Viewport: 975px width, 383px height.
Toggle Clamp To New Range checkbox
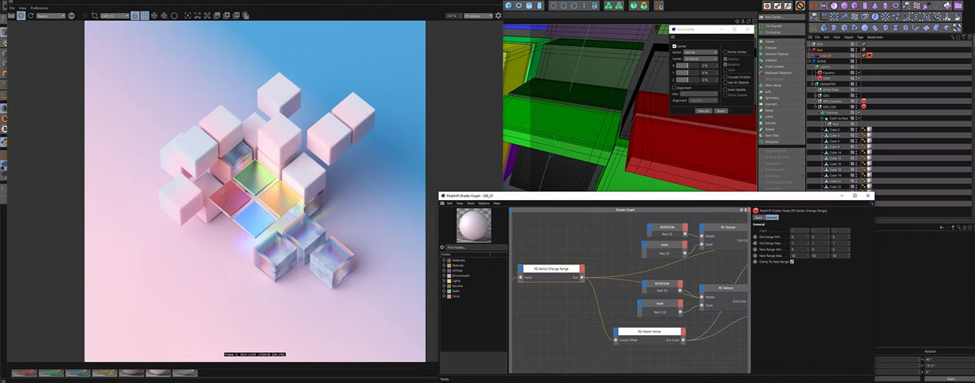tap(792, 262)
